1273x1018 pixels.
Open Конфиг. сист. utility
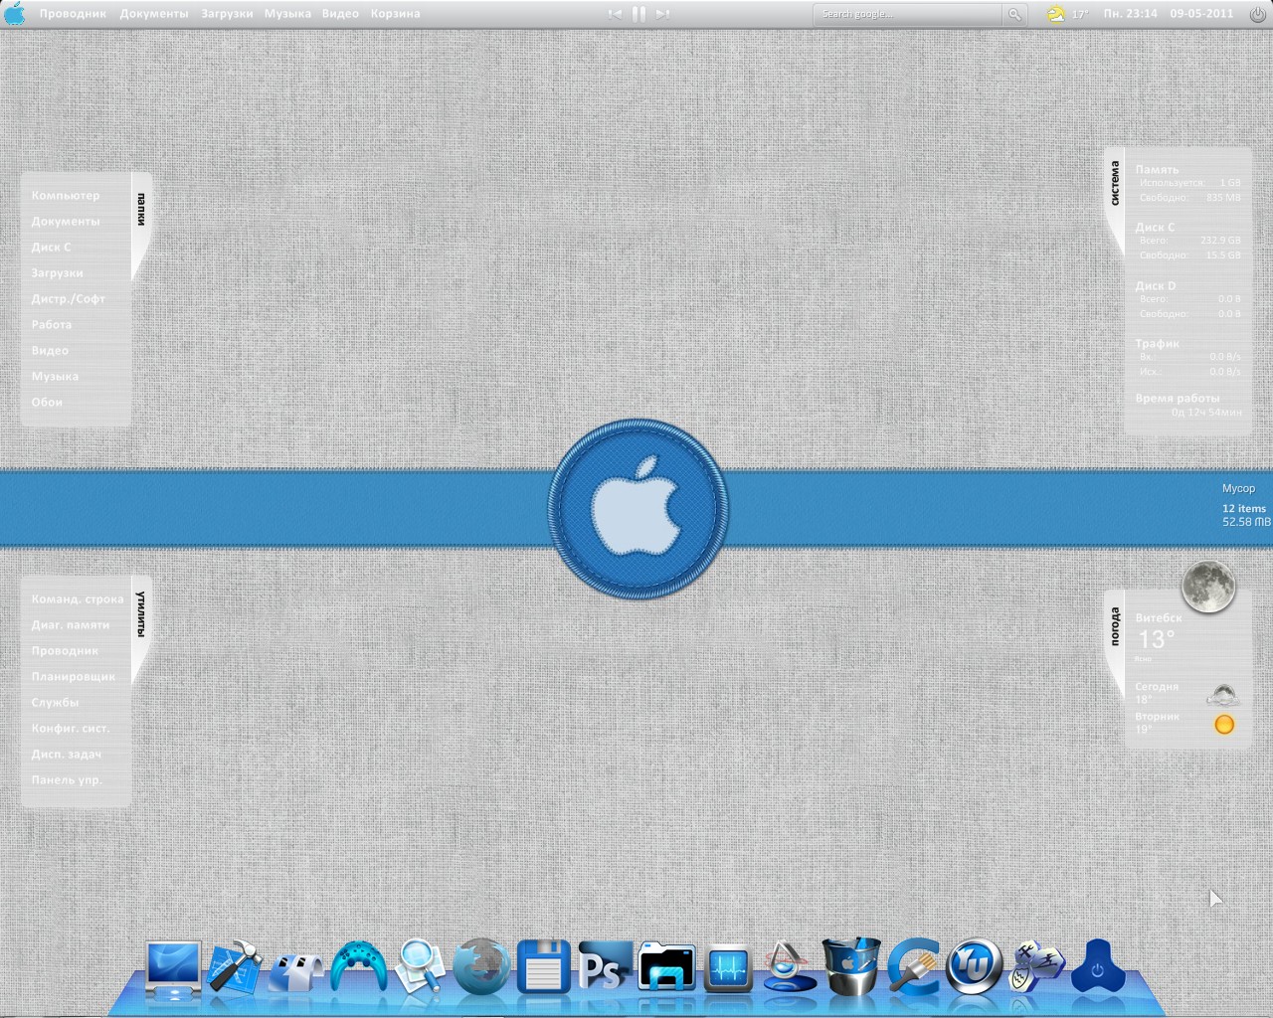(71, 729)
